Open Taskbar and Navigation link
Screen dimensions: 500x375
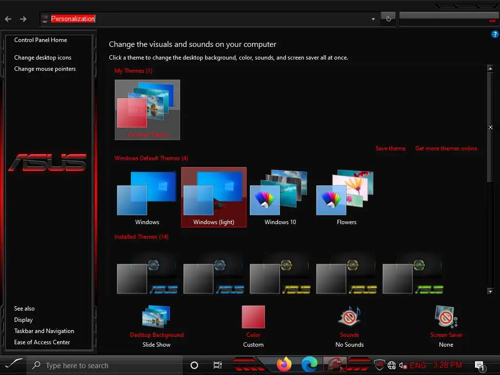tap(44, 331)
